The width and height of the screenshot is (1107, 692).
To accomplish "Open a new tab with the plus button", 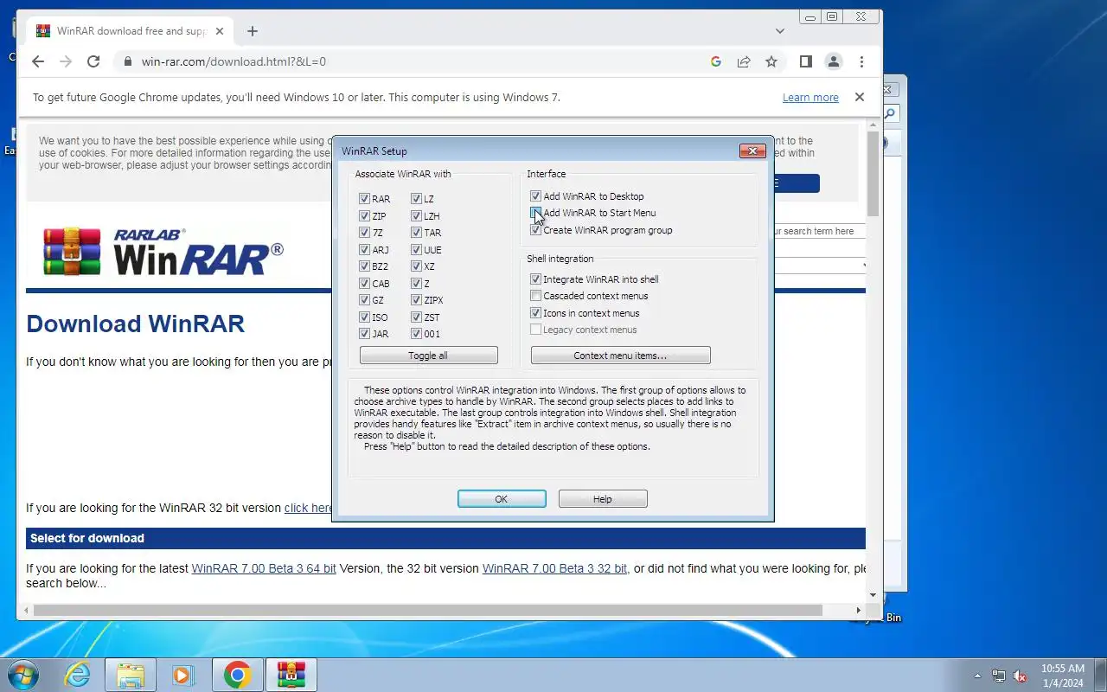I will pyautogui.click(x=253, y=31).
